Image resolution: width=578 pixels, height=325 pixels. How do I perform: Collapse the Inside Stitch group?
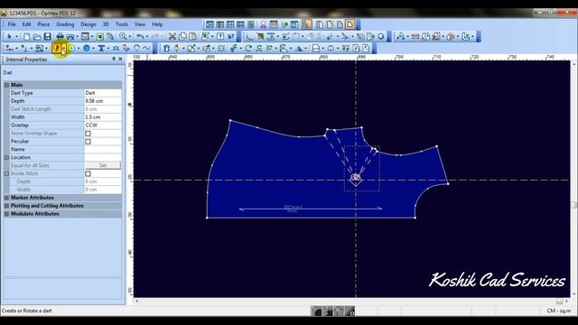tap(6, 173)
